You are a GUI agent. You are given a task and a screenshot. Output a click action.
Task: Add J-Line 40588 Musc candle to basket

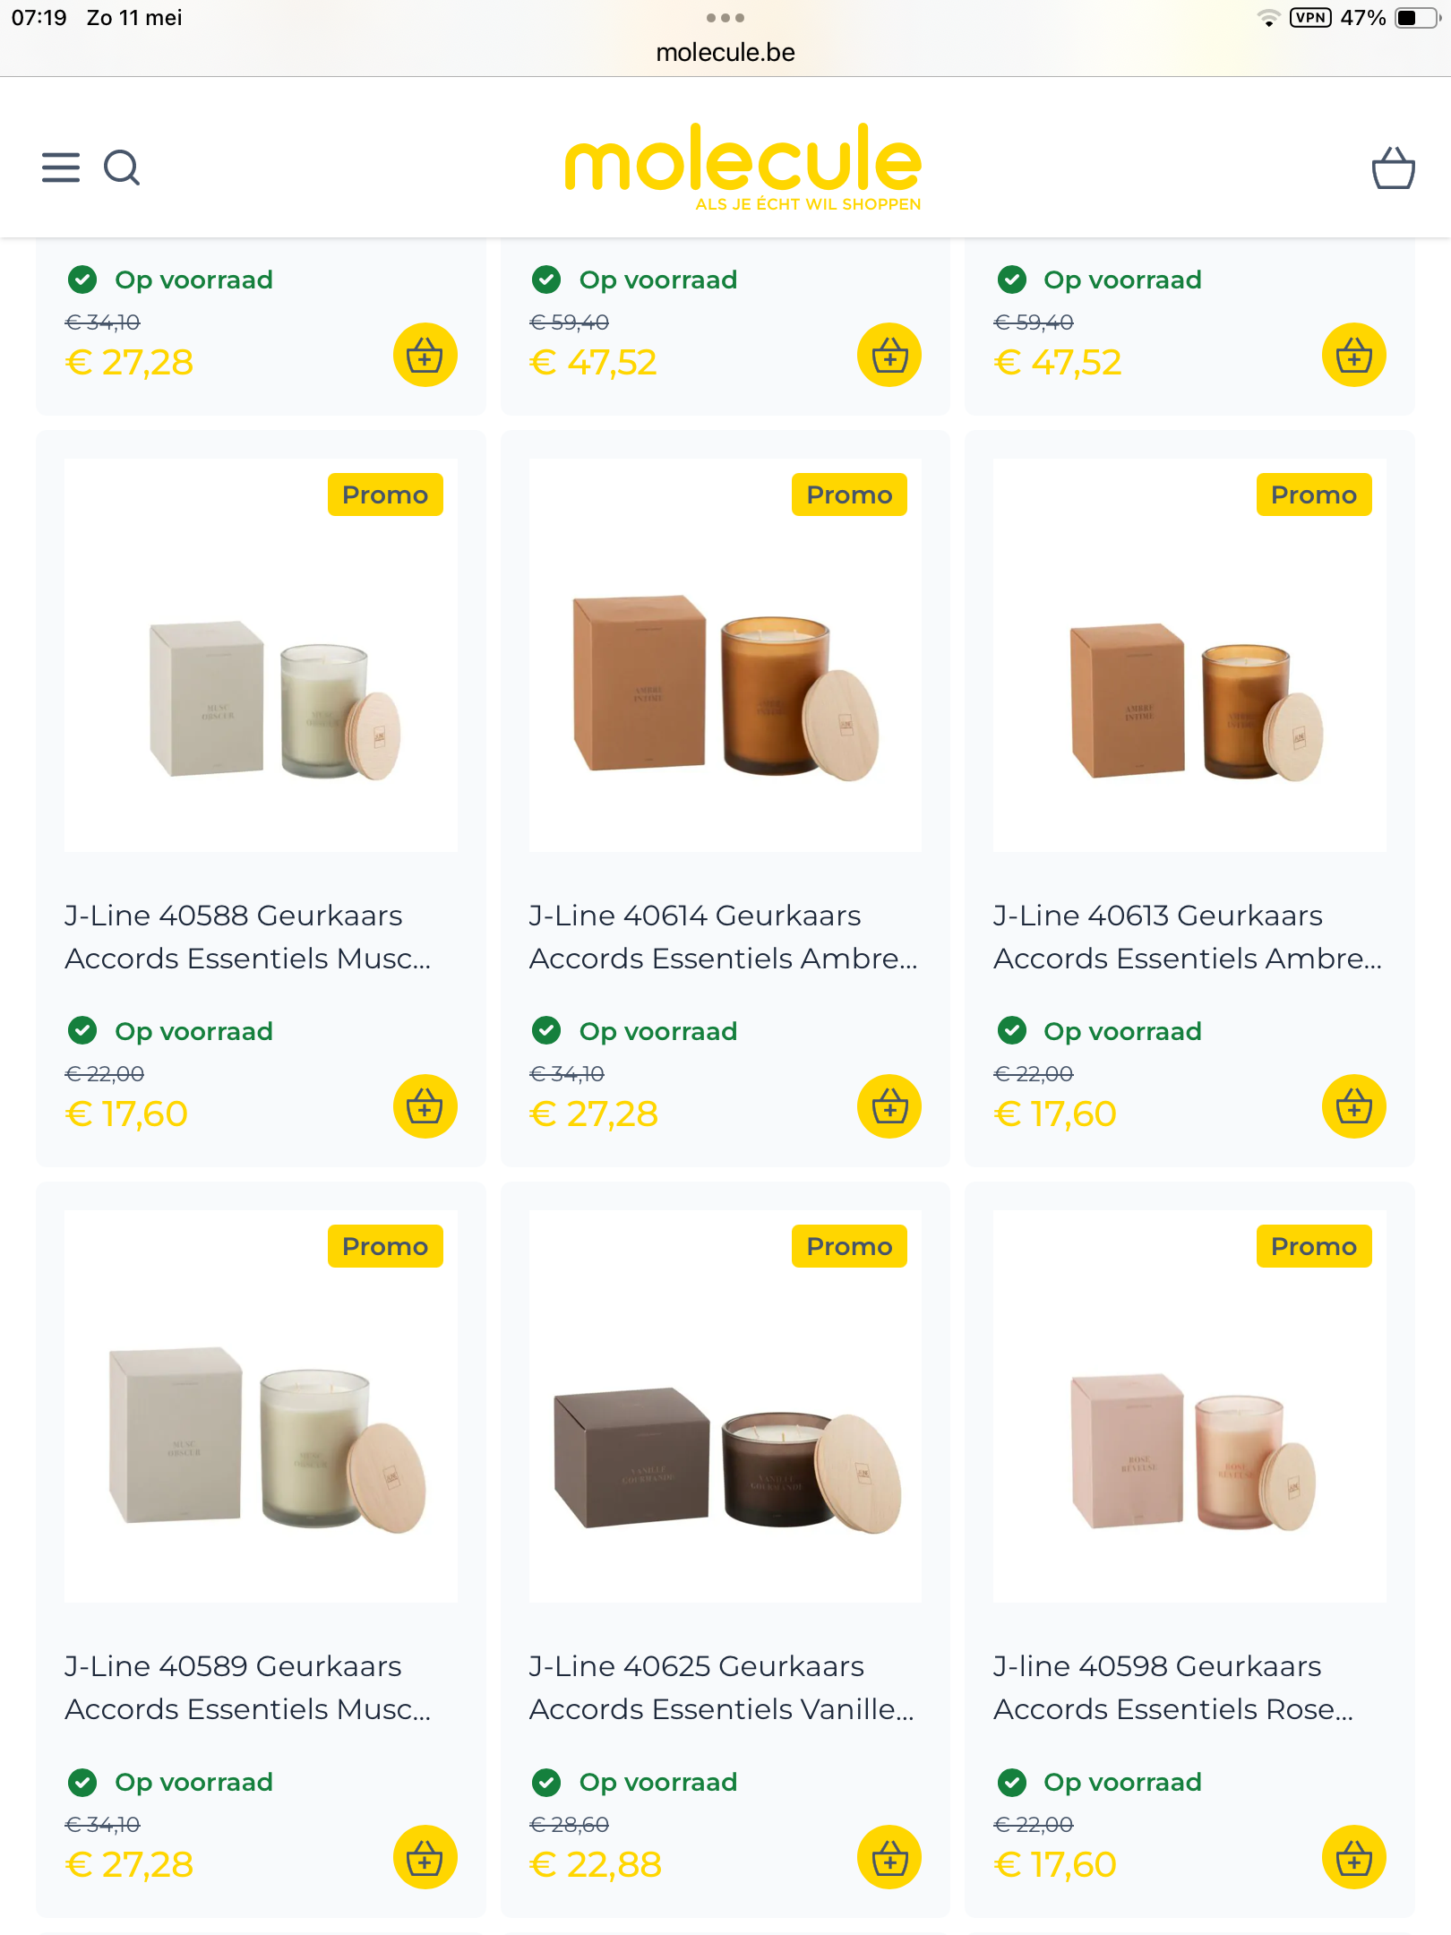click(425, 1106)
